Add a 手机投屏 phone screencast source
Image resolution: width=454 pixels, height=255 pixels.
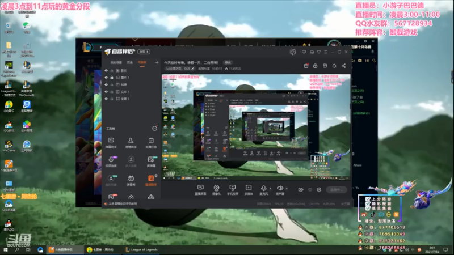click(233, 190)
